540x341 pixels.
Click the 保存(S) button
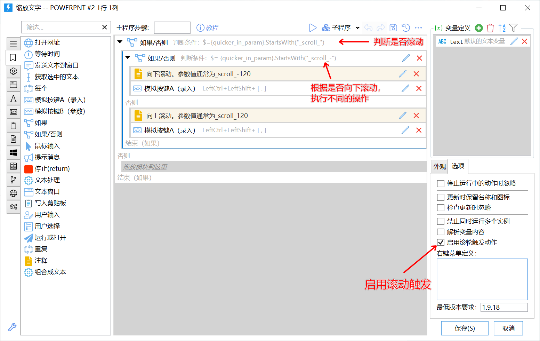coord(465,328)
